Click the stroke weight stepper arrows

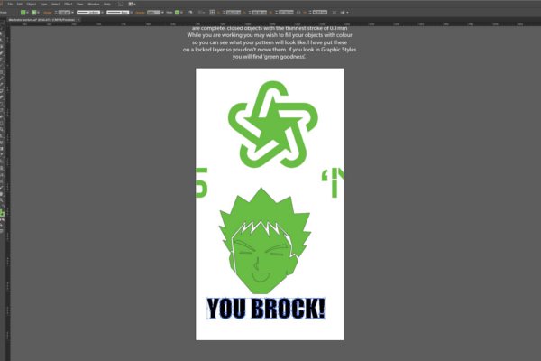click(x=56, y=13)
